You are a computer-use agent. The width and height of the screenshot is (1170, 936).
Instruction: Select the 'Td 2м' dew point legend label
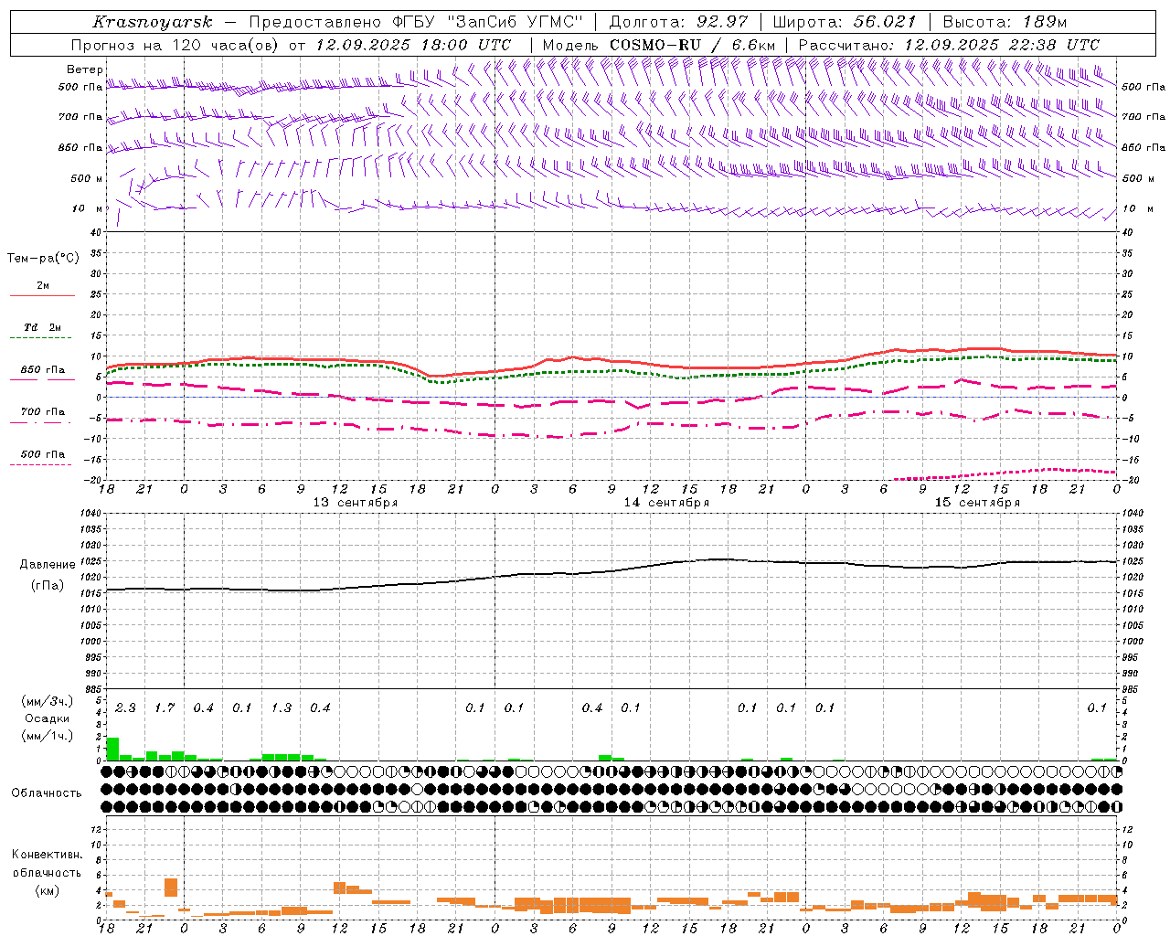(42, 327)
